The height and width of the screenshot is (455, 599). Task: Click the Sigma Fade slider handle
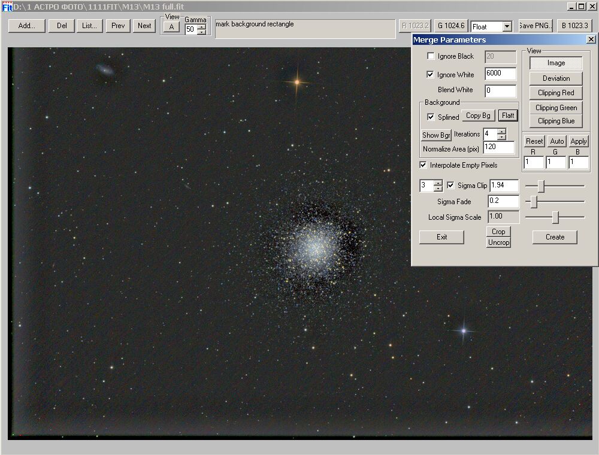point(534,202)
